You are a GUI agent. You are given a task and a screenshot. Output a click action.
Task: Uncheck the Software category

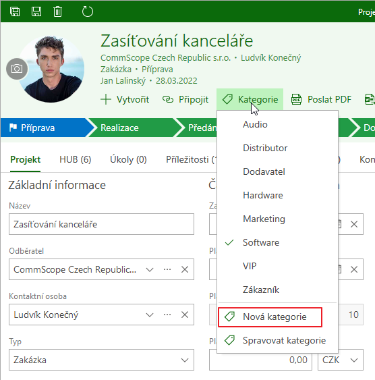[x=277, y=242]
